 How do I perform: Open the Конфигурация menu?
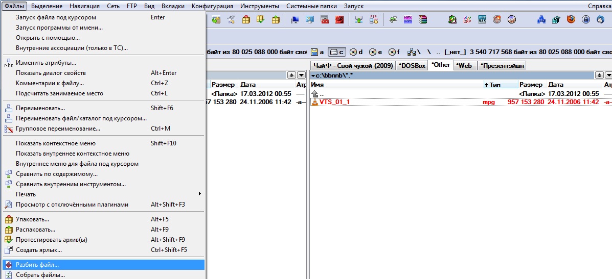point(212,6)
